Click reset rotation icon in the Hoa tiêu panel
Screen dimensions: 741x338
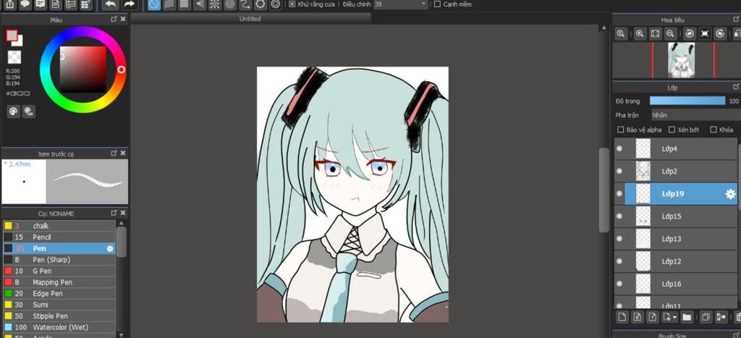click(705, 33)
